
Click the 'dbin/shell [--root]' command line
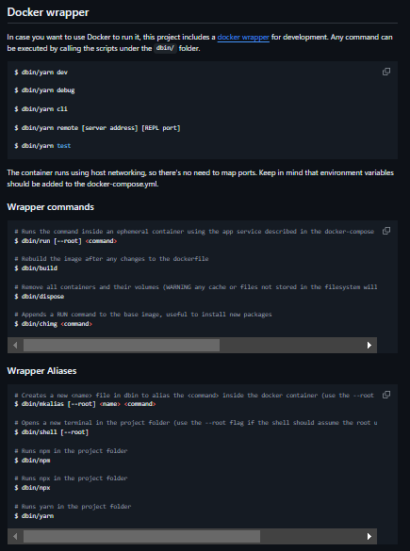52,432
